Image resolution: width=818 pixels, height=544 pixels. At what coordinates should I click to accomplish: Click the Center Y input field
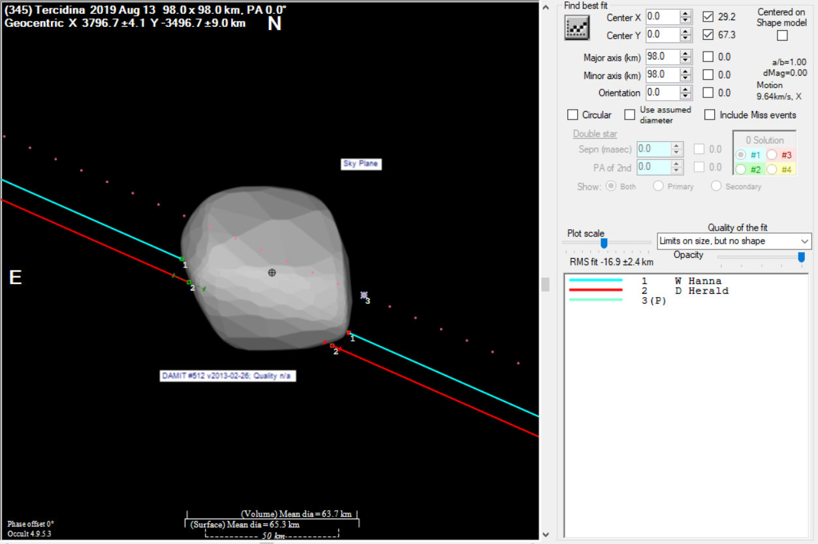coord(663,35)
